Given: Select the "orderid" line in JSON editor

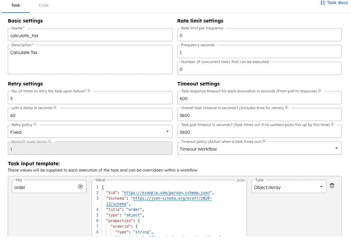Looking at the screenshot, I should [x=124, y=227].
